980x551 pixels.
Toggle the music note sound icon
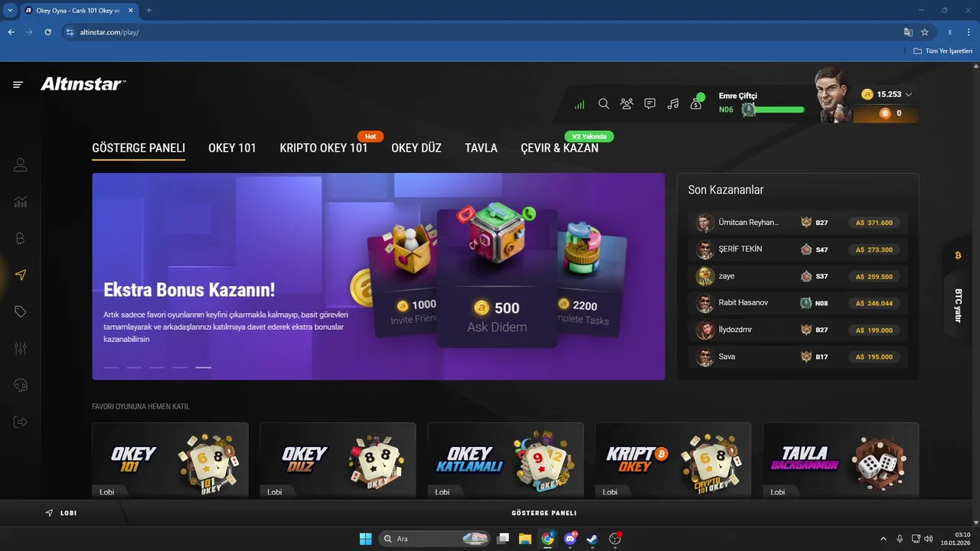tap(673, 104)
